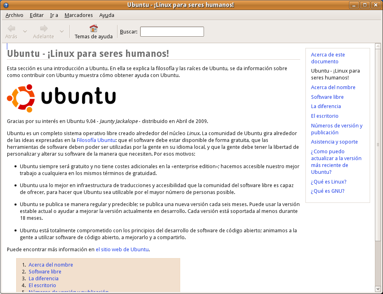
Task: Maximize the help window
Action: tap(365, 5)
